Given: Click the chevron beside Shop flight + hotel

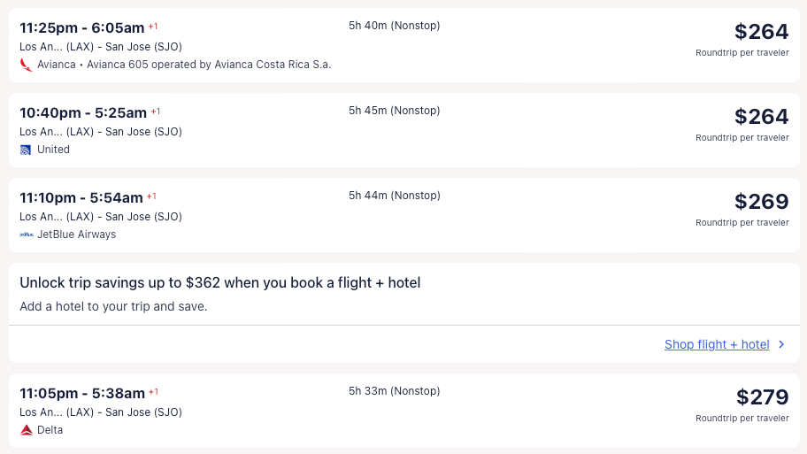Looking at the screenshot, I should (x=781, y=344).
